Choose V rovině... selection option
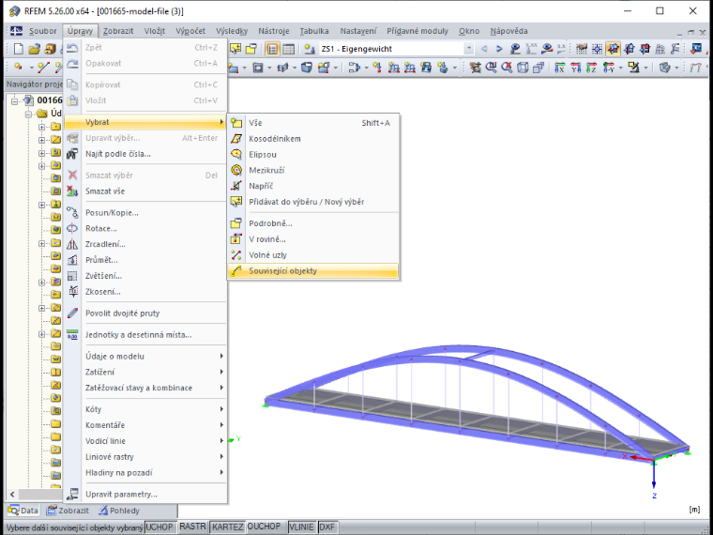The image size is (713, 535). [313, 239]
